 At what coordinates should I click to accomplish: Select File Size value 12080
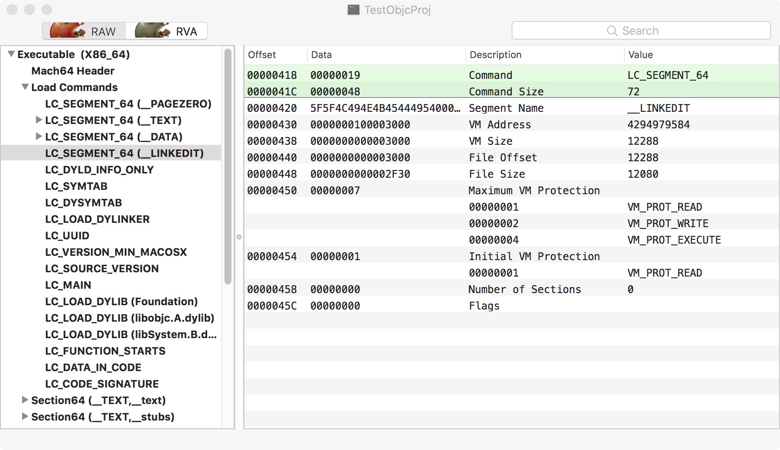pyautogui.click(x=643, y=174)
